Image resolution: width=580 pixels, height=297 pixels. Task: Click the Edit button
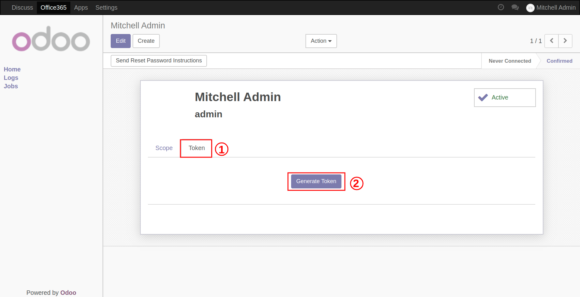pyautogui.click(x=121, y=41)
